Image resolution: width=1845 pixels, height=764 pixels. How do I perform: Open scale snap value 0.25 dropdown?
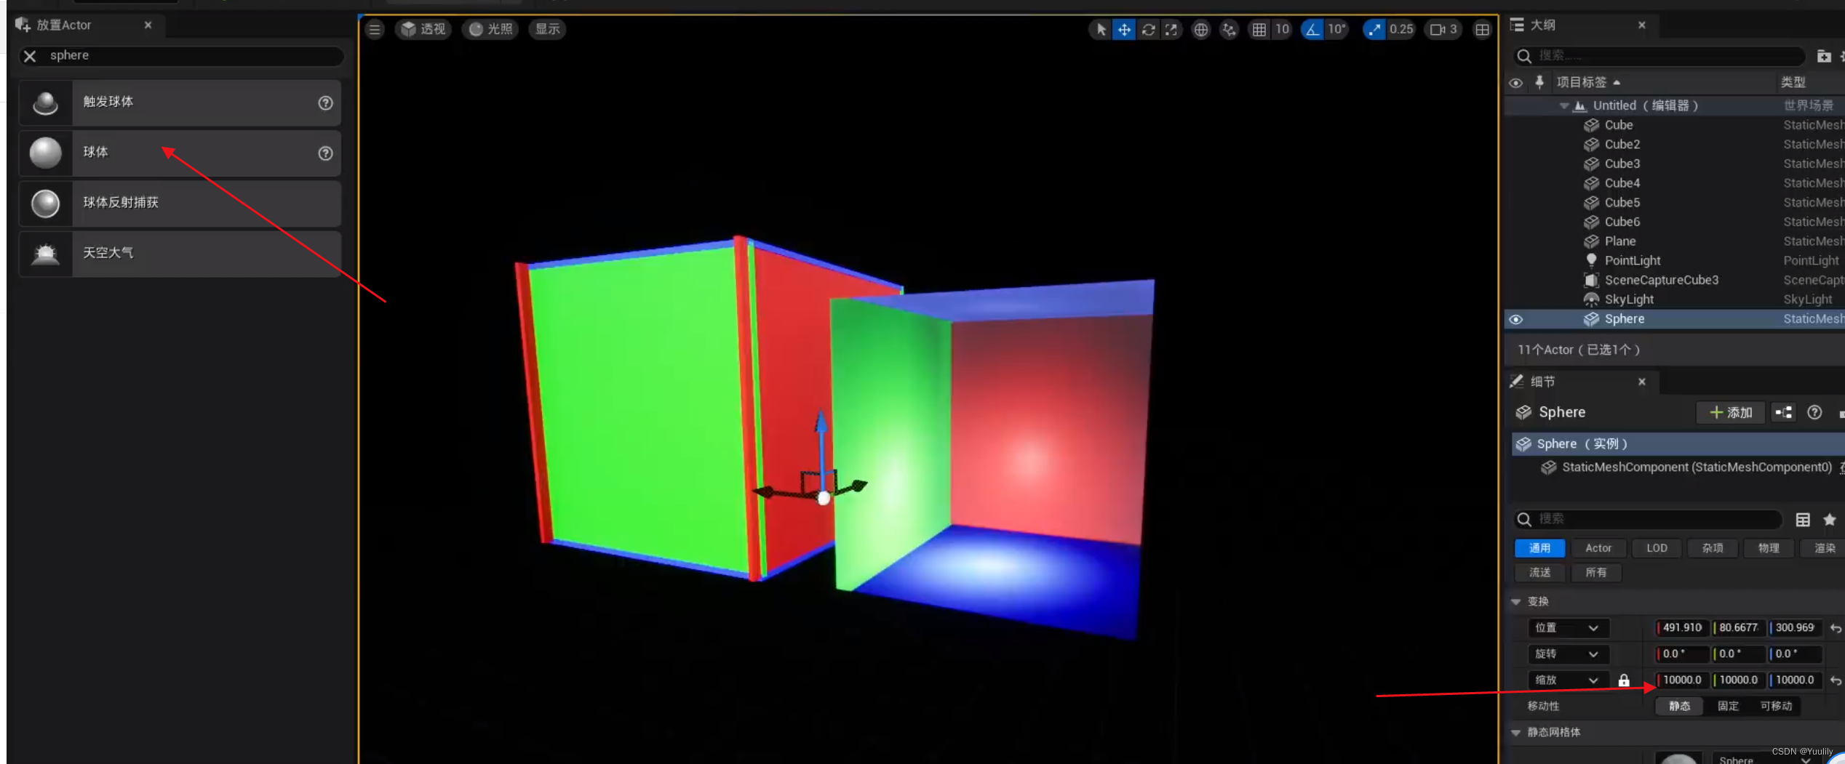1400,30
